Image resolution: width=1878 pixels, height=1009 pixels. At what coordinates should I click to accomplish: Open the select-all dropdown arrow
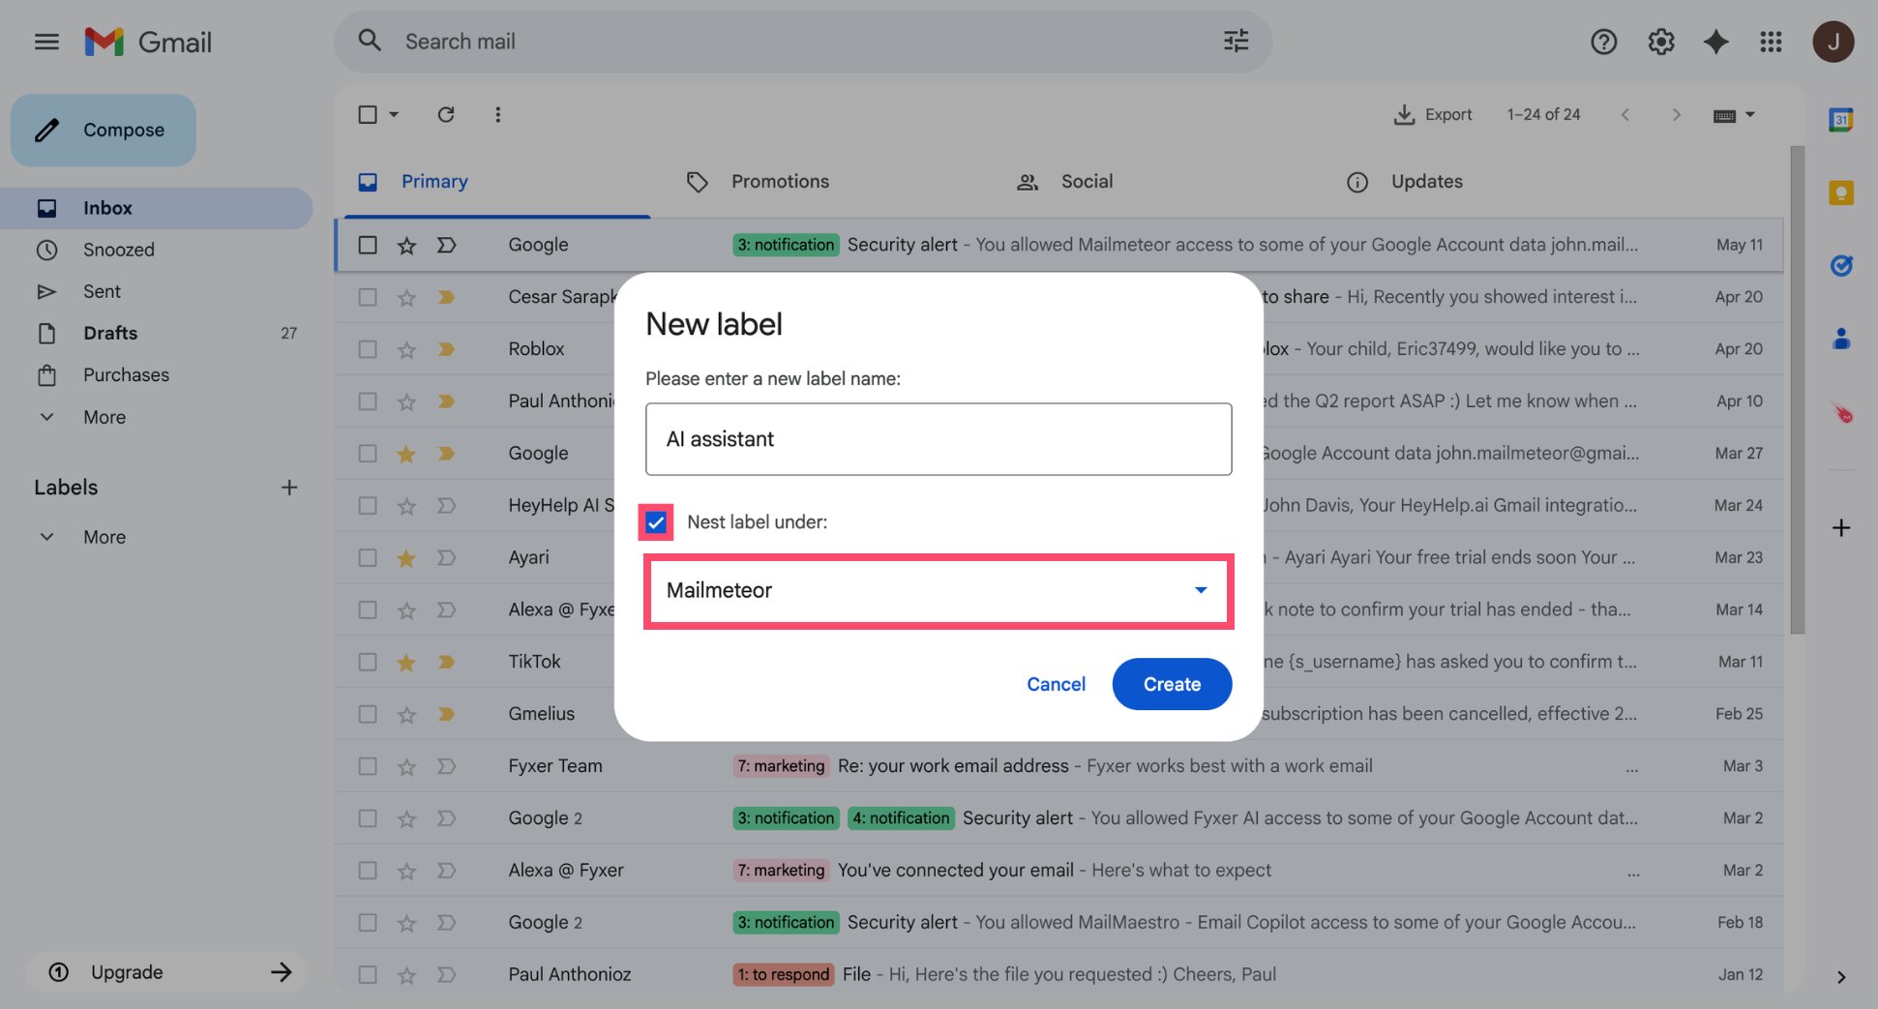coord(394,114)
